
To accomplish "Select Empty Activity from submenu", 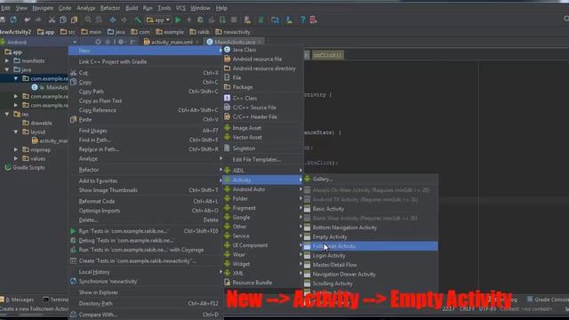I will (x=371, y=237).
